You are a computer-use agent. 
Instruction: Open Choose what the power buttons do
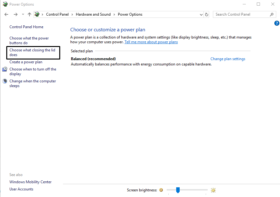29,40
